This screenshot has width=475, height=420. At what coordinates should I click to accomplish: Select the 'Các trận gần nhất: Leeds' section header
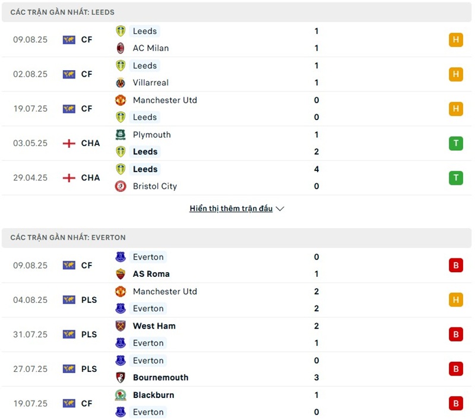62,12
